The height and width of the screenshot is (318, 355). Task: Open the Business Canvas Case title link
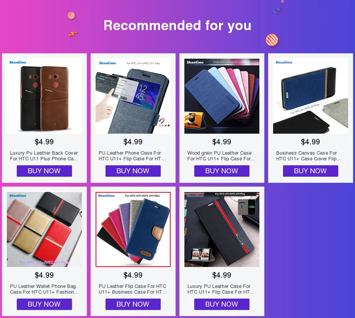(309, 156)
